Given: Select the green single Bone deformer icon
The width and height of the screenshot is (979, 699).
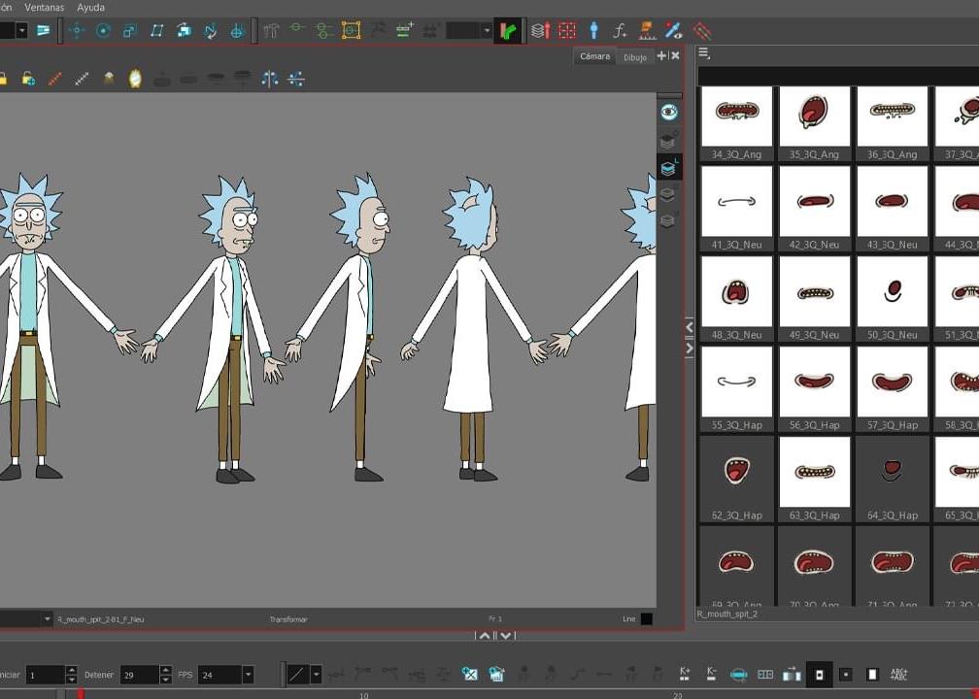Looking at the screenshot, I should click(298, 29).
